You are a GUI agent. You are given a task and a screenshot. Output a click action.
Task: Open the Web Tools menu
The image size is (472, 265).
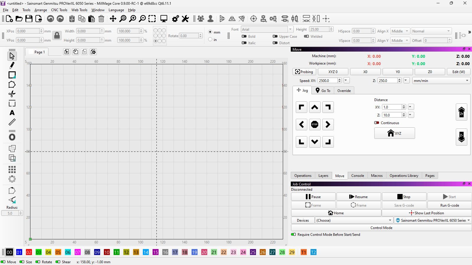coord(79,10)
